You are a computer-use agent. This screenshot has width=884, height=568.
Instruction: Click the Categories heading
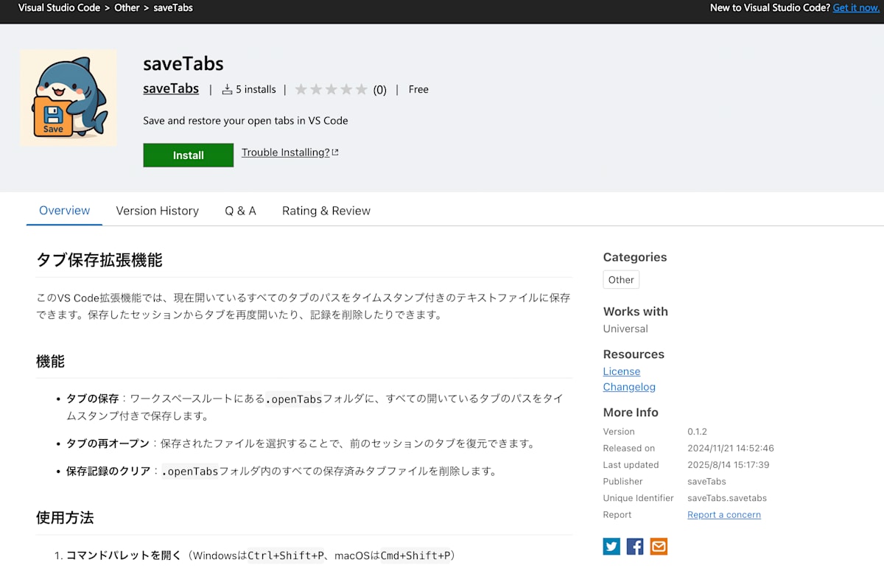point(635,257)
